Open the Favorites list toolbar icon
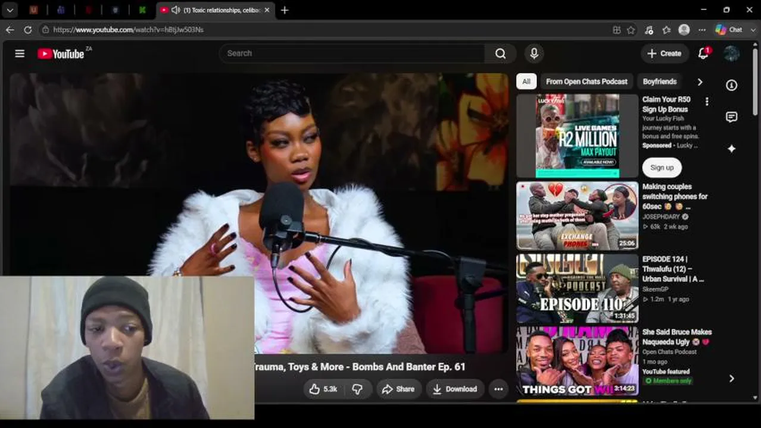Viewport: 761px width, 428px height. click(x=666, y=30)
